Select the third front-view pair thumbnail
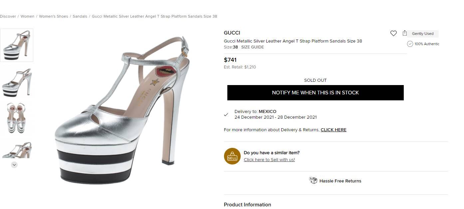The image size is (464, 209). point(17,118)
